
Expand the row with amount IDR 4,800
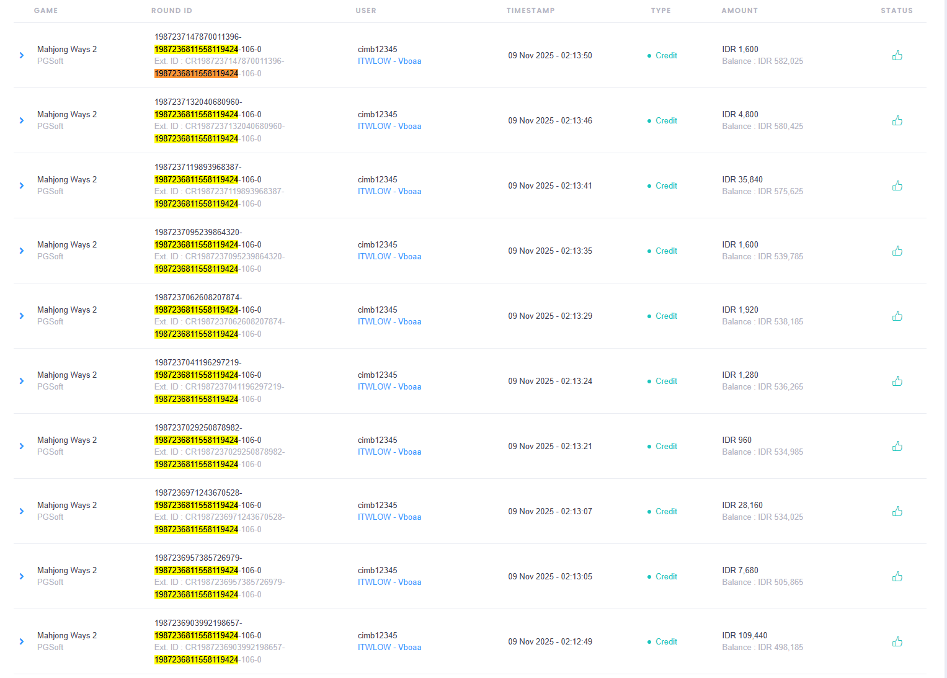pos(22,120)
